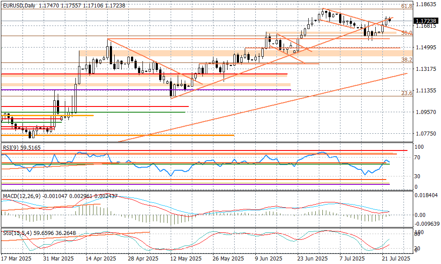The height and width of the screenshot is (264, 441).
Task: Click the 1.09570 price axis value
Action: (x=426, y=112)
